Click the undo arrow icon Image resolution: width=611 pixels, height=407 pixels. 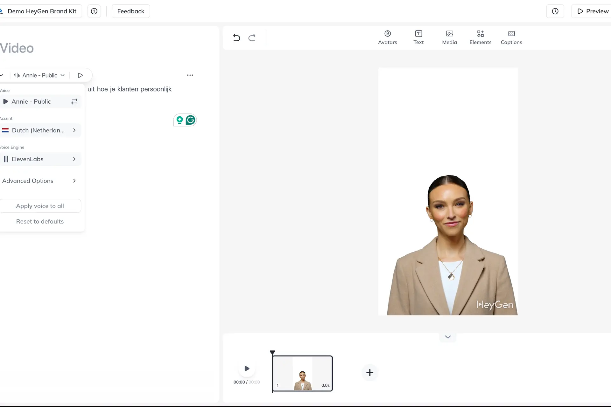tap(236, 38)
